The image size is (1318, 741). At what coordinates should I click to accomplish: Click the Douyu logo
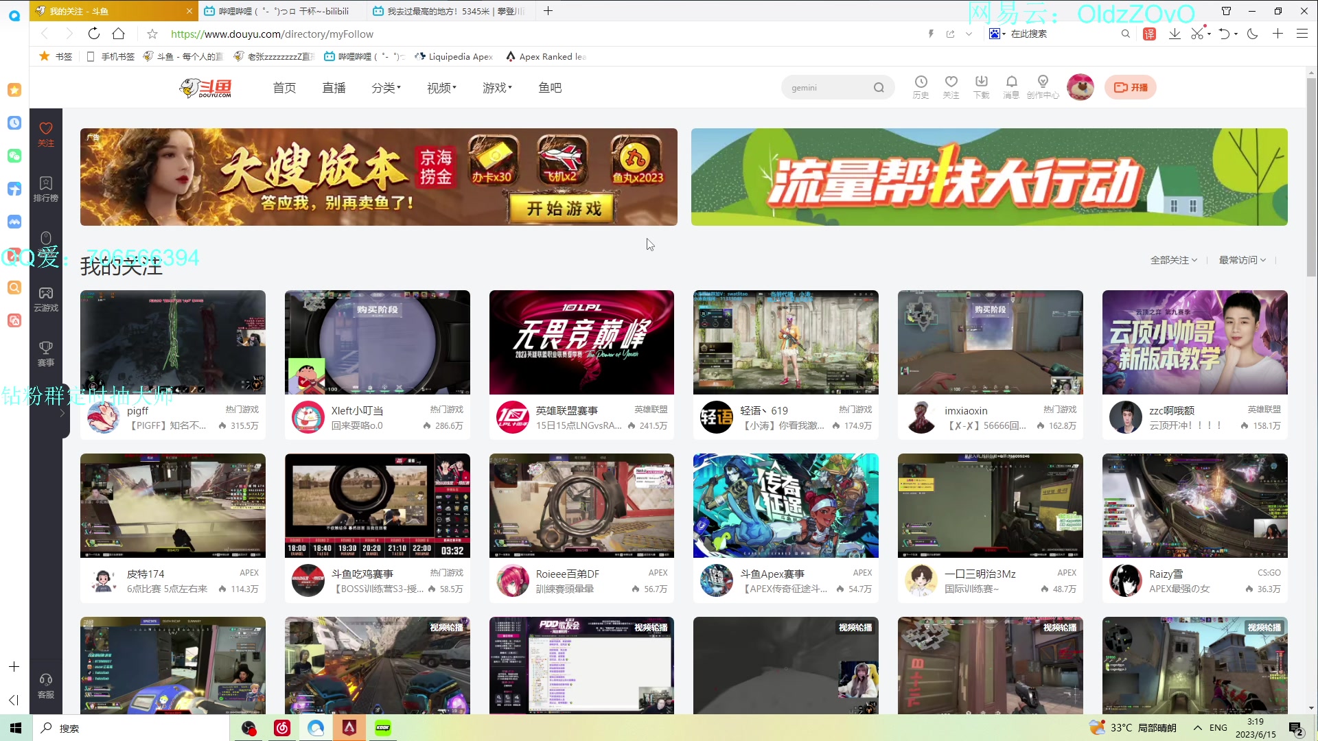click(x=205, y=88)
